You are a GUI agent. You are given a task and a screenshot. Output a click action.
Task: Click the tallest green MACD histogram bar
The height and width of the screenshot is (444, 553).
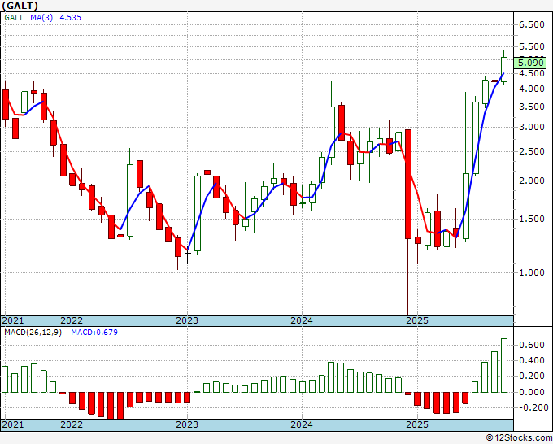click(x=504, y=365)
